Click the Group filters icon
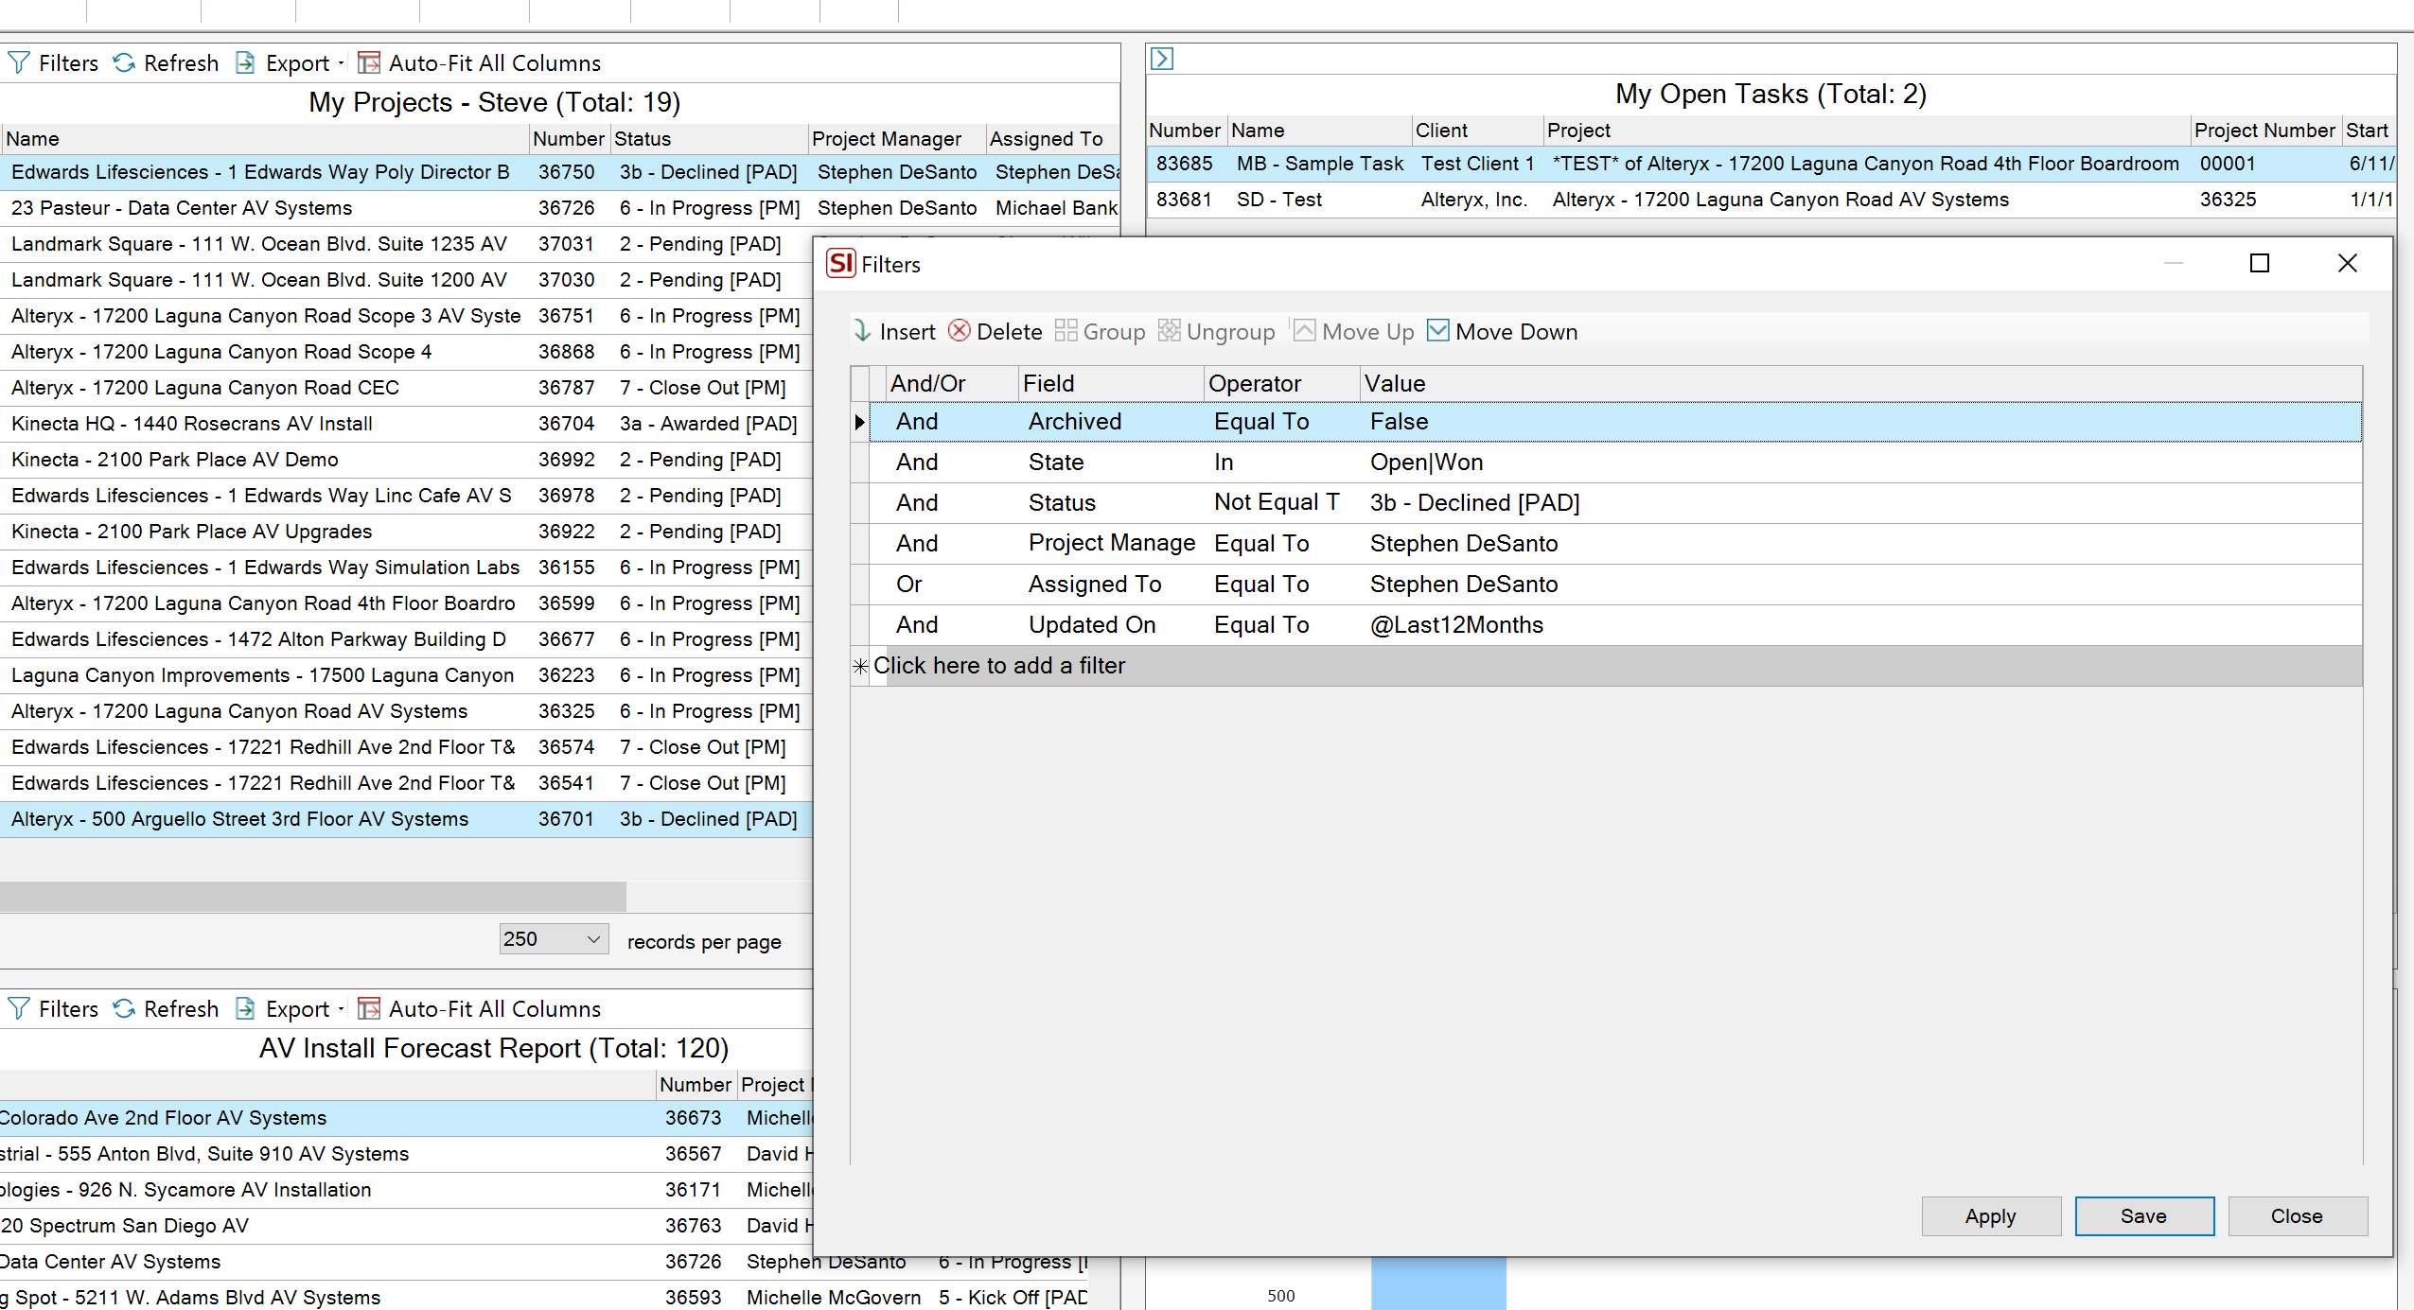The height and width of the screenshot is (1310, 2414). point(1066,331)
